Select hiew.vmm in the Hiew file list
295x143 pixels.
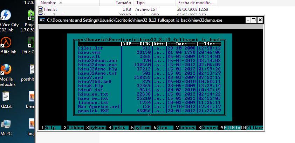150,52
